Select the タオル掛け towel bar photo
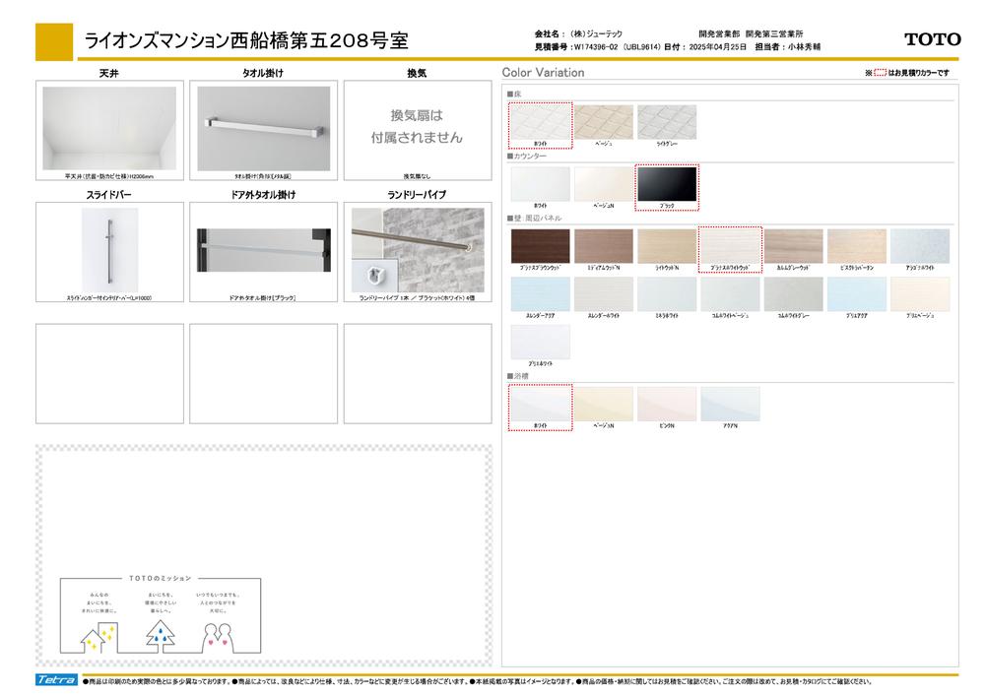The image size is (985, 695). 263,128
